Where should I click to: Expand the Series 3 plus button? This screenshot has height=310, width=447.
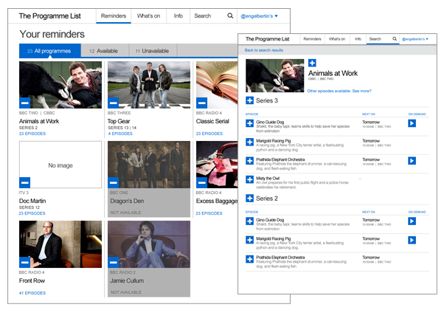(x=249, y=100)
